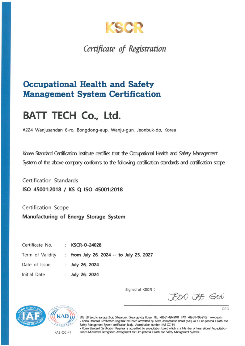Click the Certificate of Registration heading
Screen dimensions: 245x346
click(124, 49)
